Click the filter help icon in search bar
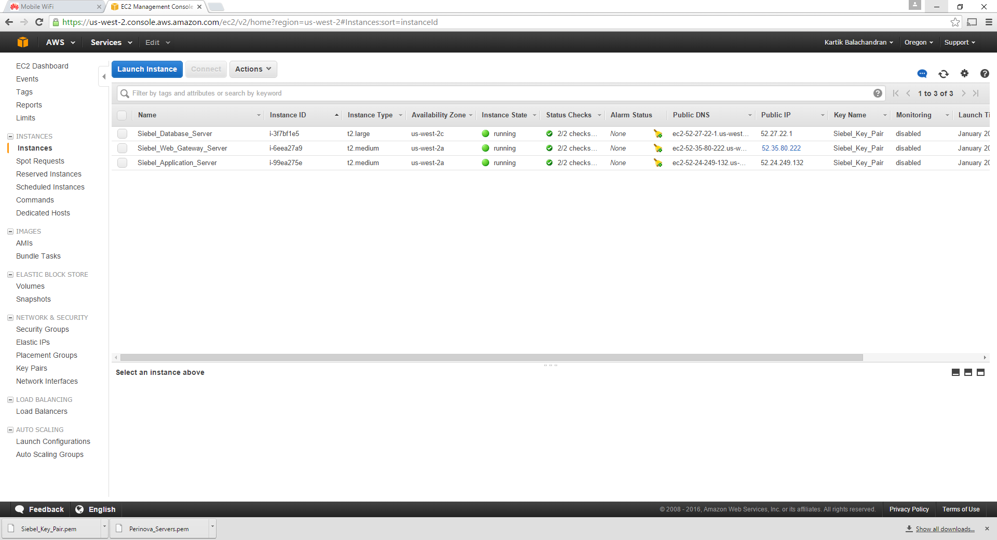The height and width of the screenshot is (540, 997). pos(878,93)
